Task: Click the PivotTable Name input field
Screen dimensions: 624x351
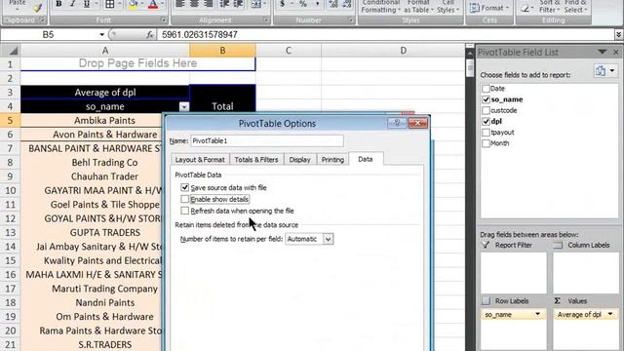Action: 266,140
